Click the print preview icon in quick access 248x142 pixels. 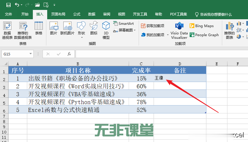point(46,5)
